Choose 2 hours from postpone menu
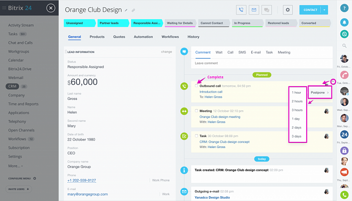This screenshot has height=201, width=352. pyautogui.click(x=297, y=101)
